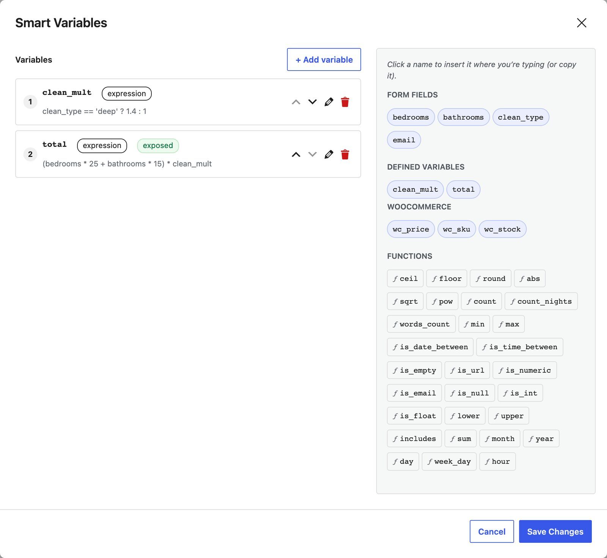Insert the is_time_between function
This screenshot has width=607, height=558.
pos(519,347)
